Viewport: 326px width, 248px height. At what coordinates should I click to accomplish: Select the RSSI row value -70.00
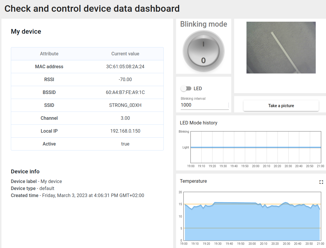(125, 80)
